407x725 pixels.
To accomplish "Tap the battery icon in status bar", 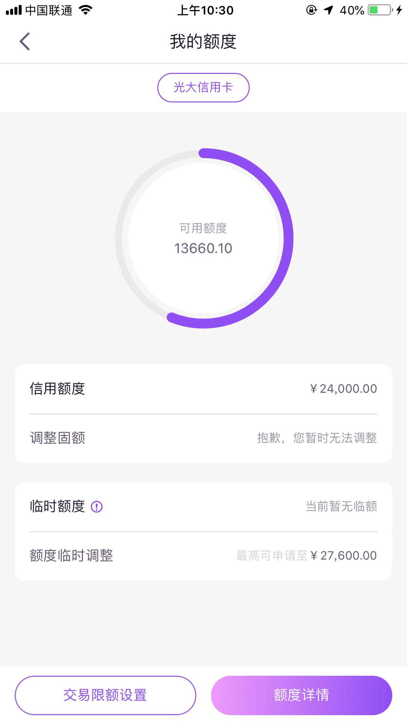I will [380, 10].
